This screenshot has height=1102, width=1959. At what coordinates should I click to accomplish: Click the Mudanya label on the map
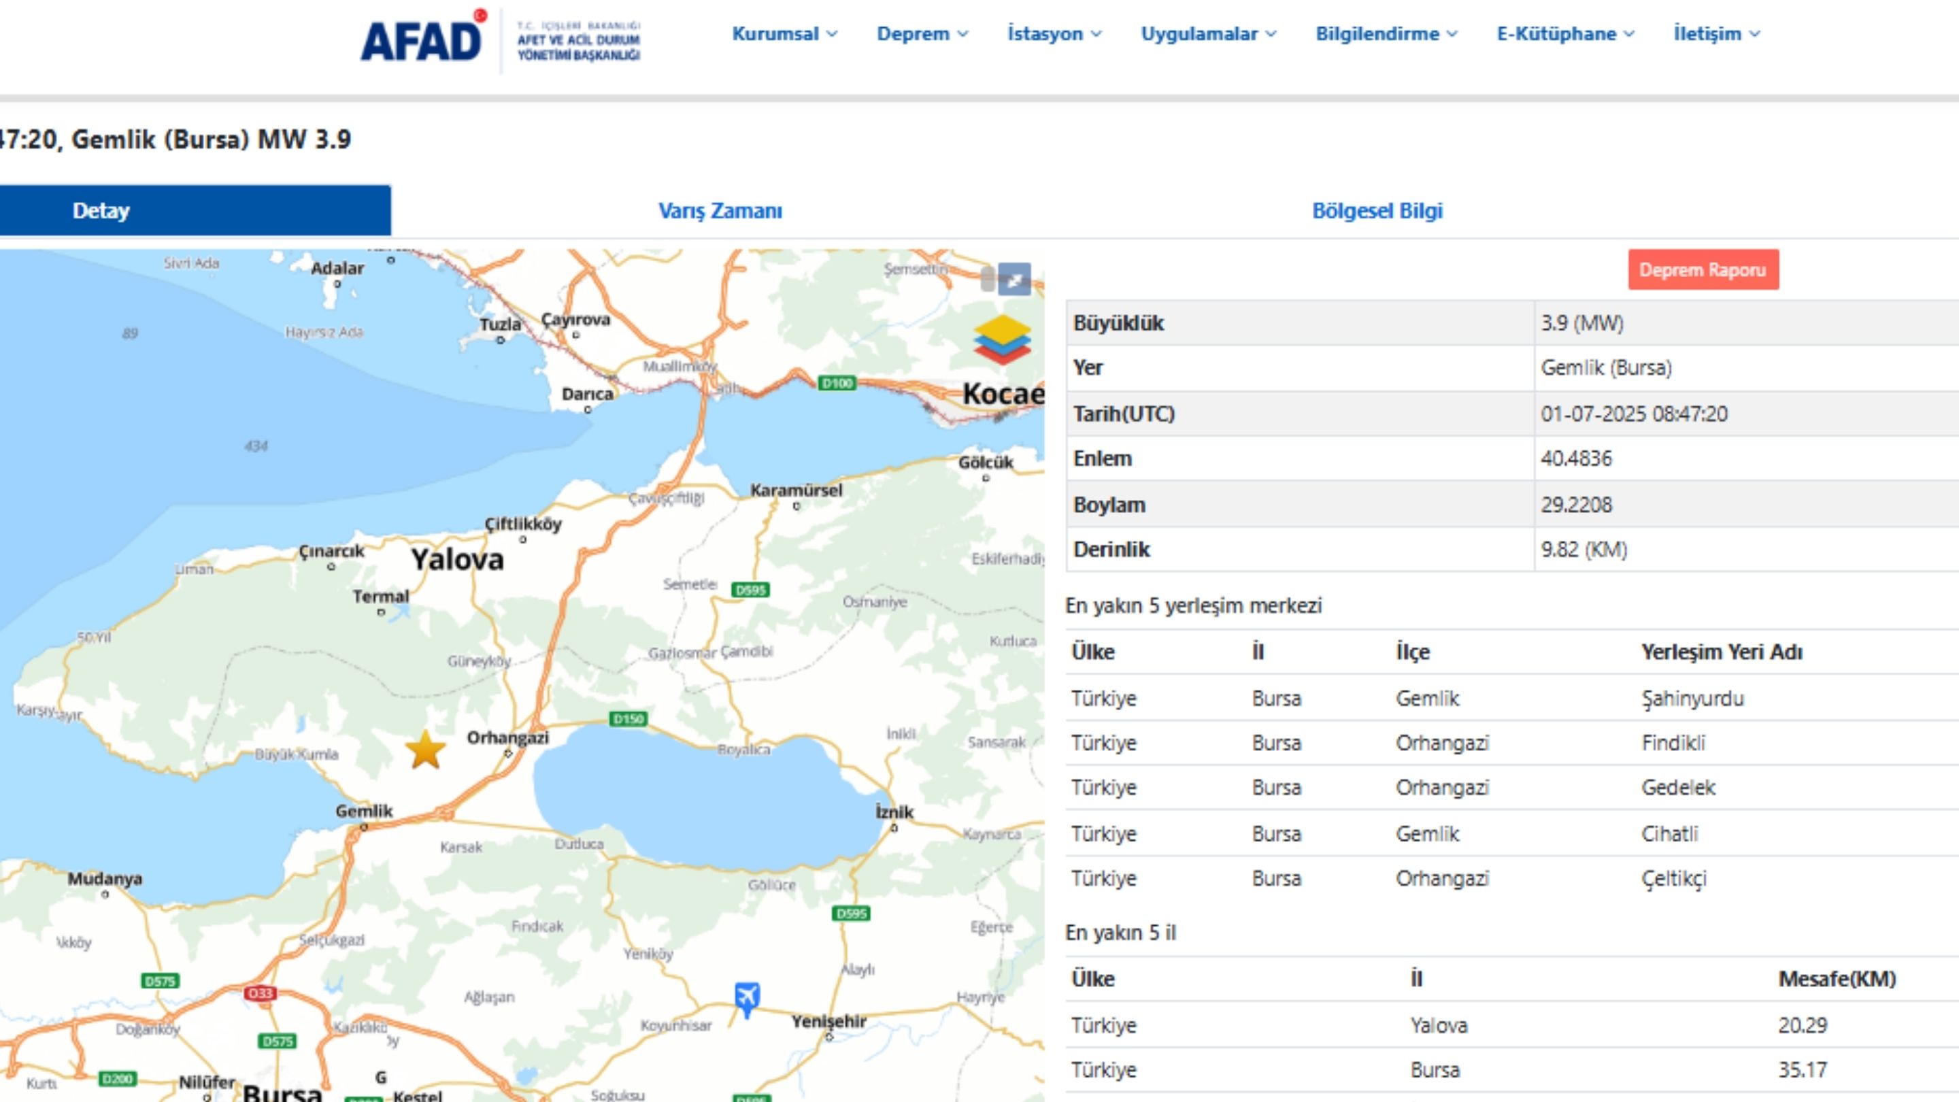pos(105,878)
